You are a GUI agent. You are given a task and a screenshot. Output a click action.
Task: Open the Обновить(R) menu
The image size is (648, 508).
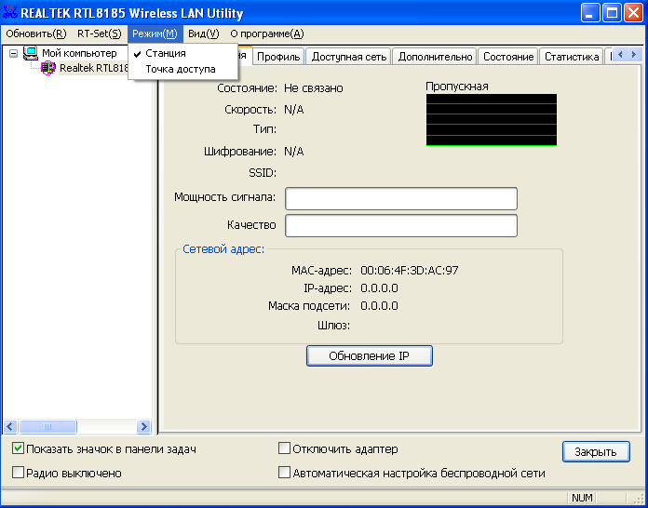[36, 33]
